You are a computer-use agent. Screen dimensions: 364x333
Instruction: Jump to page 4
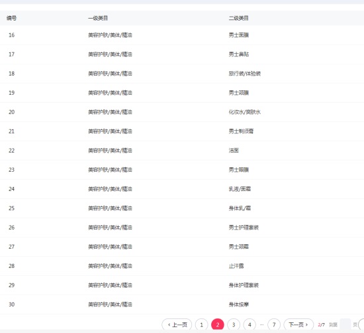[250, 324]
